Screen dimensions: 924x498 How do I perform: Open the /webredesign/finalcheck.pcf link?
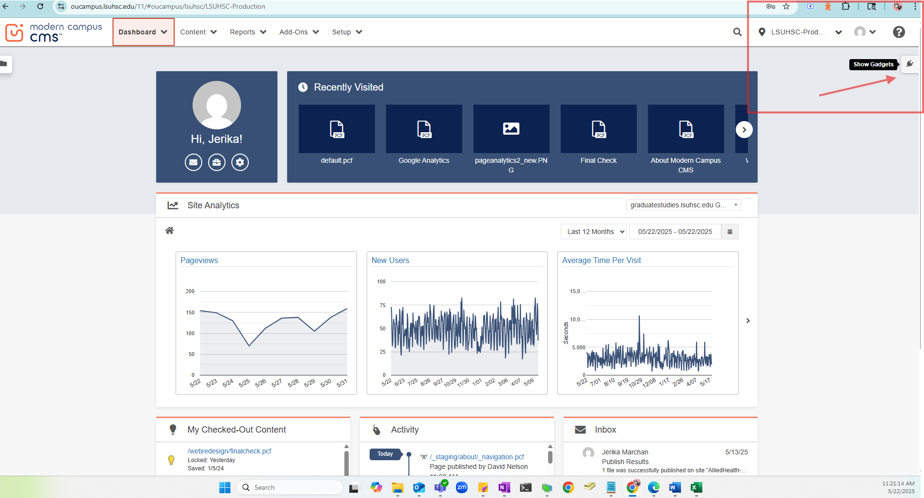[x=229, y=451]
